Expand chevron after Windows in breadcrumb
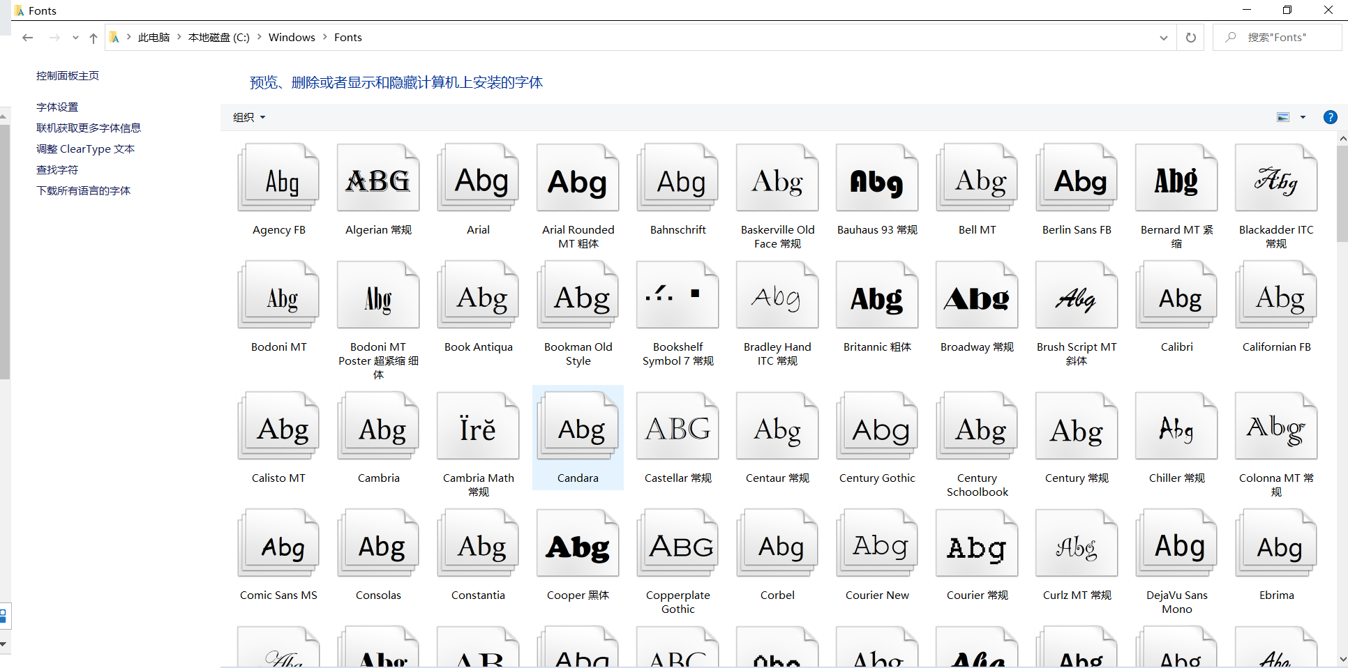1348x668 pixels. point(325,37)
